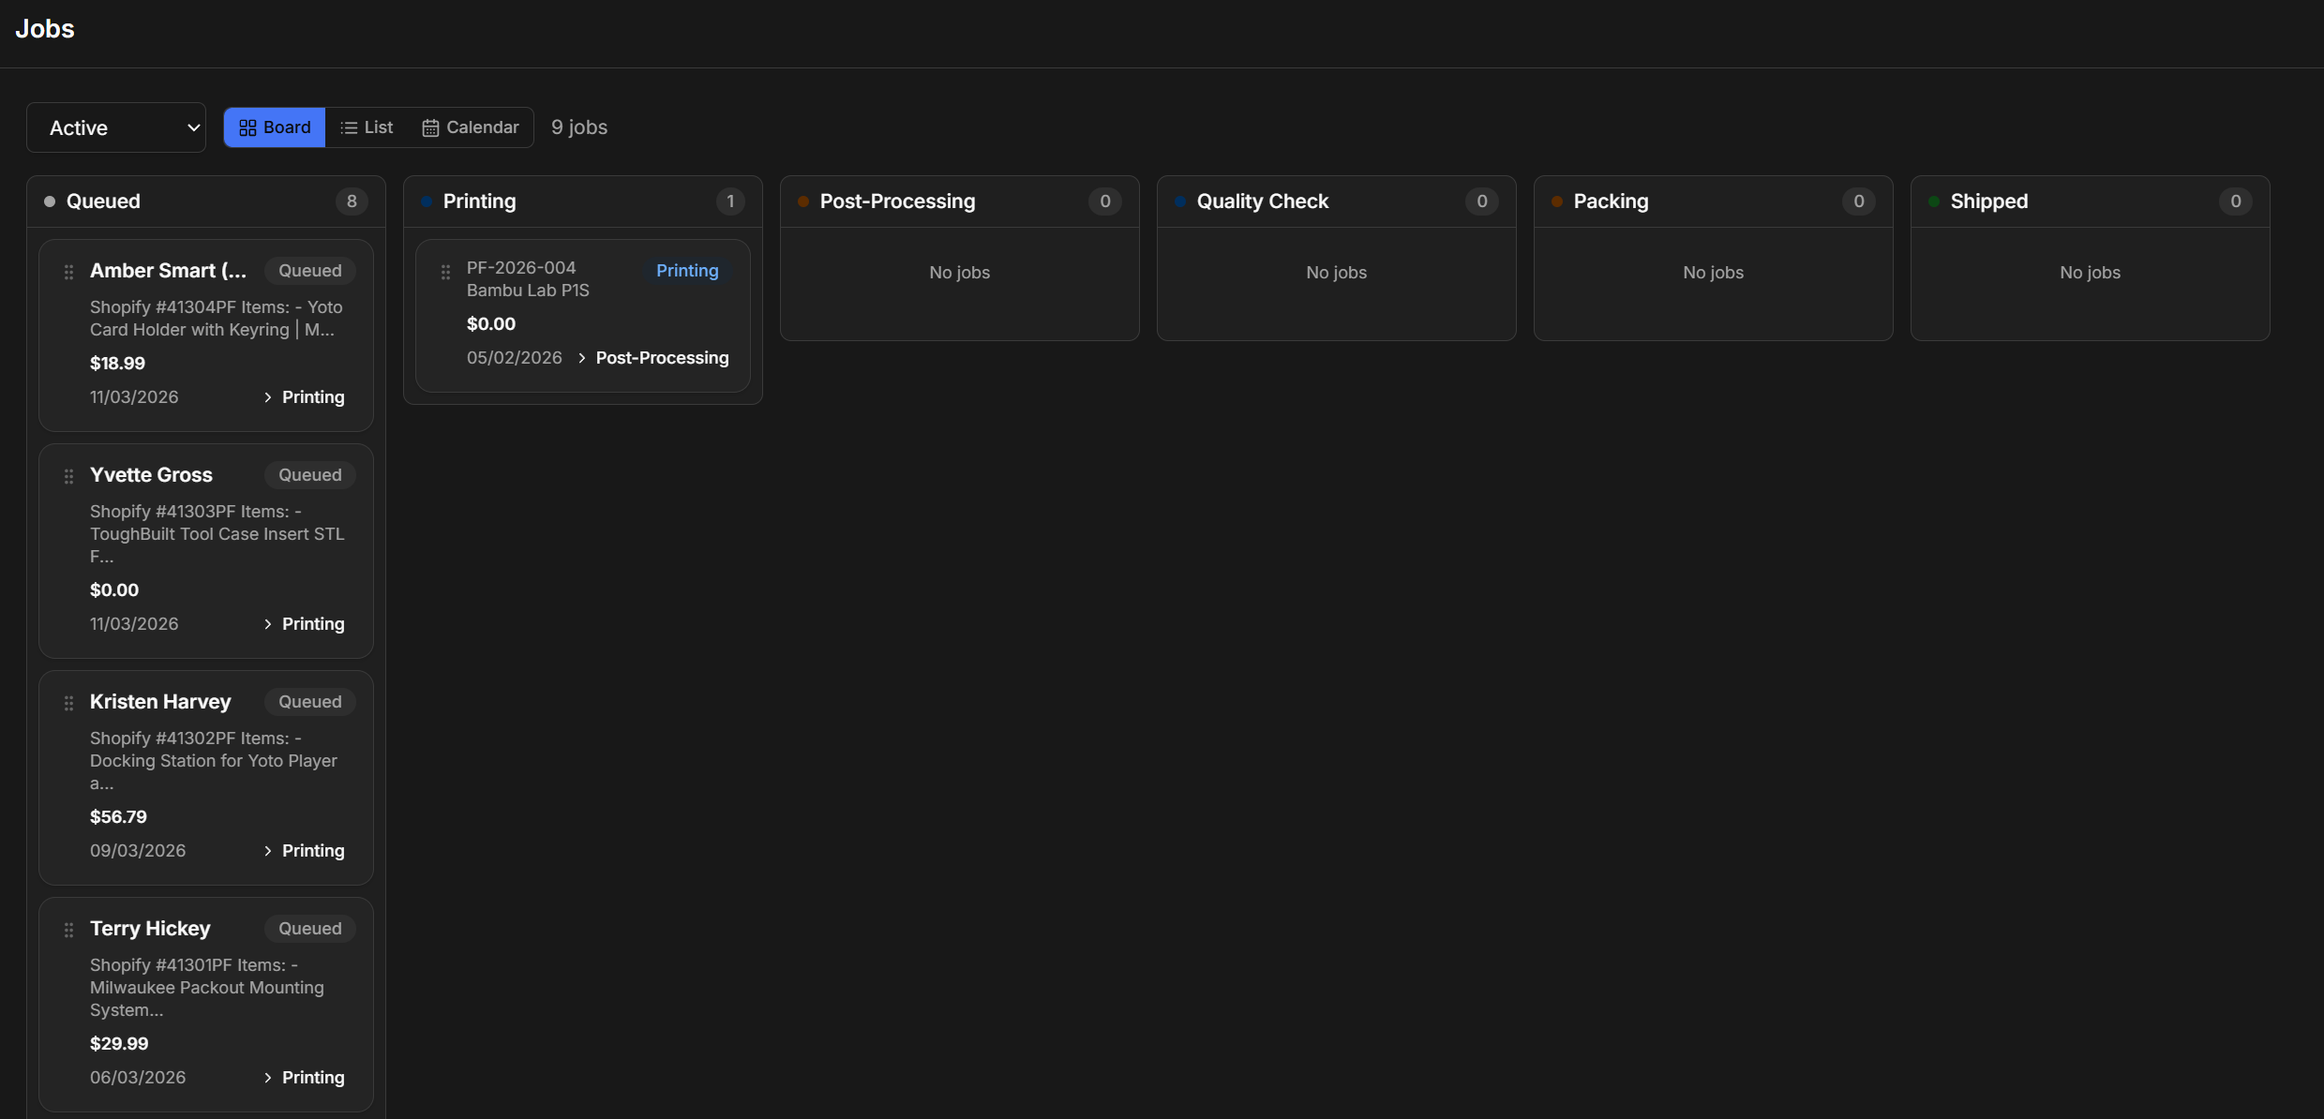Advance PF-2026-004 to Post-Processing
2324x1119 pixels.
(652, 358)
